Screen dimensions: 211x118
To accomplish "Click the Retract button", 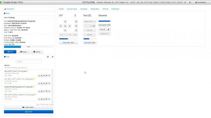I will 90,35.
